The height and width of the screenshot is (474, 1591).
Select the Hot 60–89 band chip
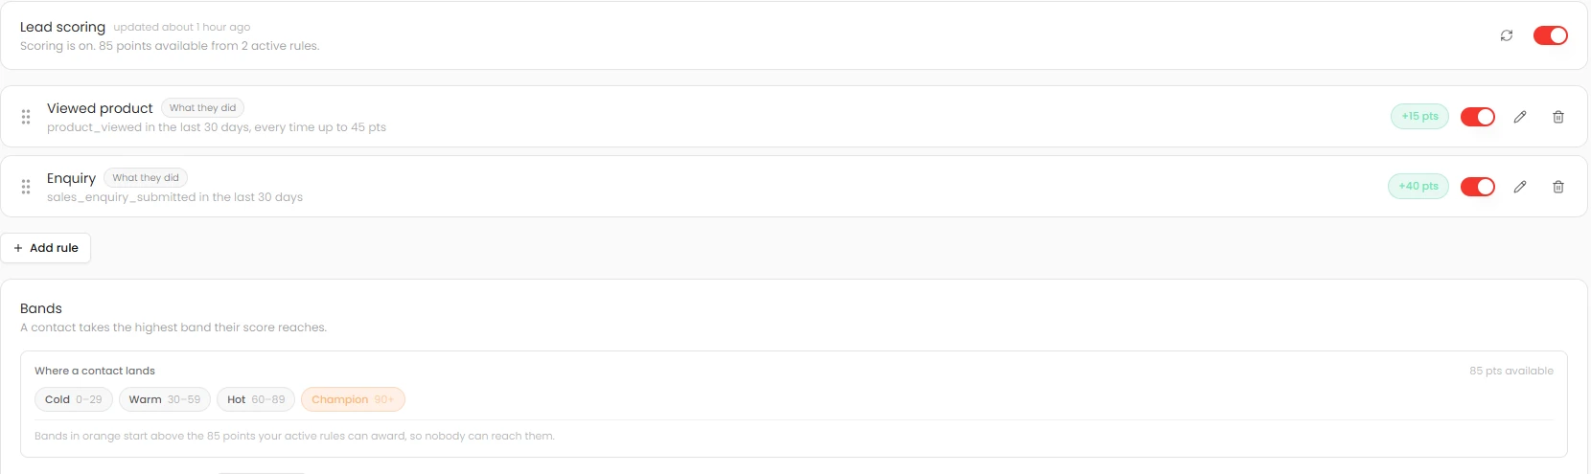pyautogui.click(x=256, y=399)
